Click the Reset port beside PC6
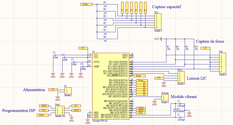 click(139, 76)
